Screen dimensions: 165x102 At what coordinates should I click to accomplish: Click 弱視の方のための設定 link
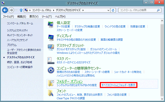pos(68,72)
